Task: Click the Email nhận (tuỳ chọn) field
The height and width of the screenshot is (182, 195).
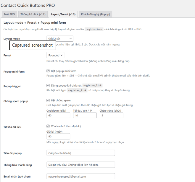Action: pyautogui.click(x=80, y=176)
